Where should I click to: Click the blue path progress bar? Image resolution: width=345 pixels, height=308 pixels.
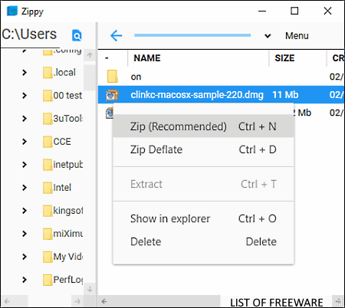click(192, 35)
